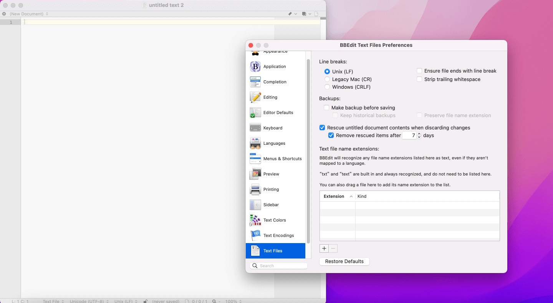Select the Editing pencil icon

point(255,97)
